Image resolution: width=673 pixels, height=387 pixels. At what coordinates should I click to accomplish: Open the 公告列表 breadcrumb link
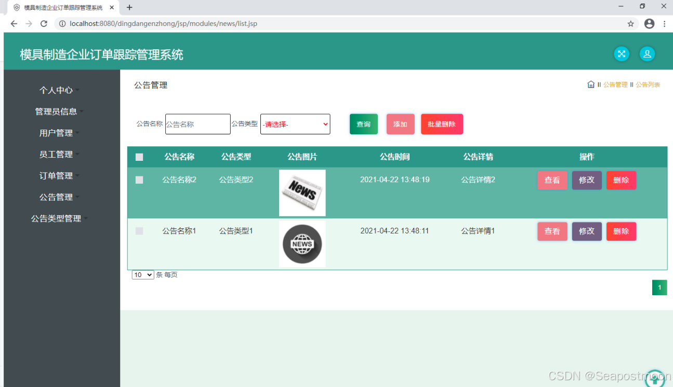coord(648,84)
